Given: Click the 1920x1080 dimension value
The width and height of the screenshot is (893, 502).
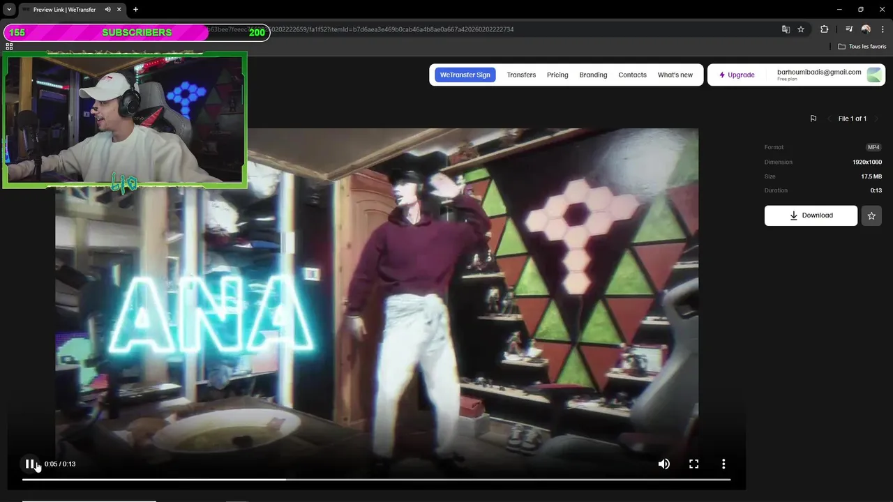Looking at the screenshot, I should click(x=867, y=162).
